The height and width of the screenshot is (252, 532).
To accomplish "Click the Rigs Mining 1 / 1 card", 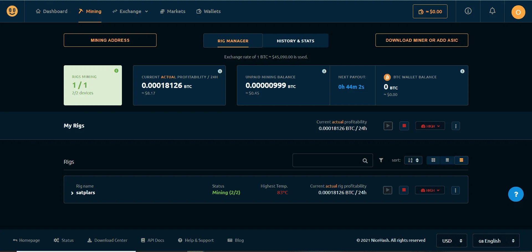I will pyautogui.click(x=93, y=85).
